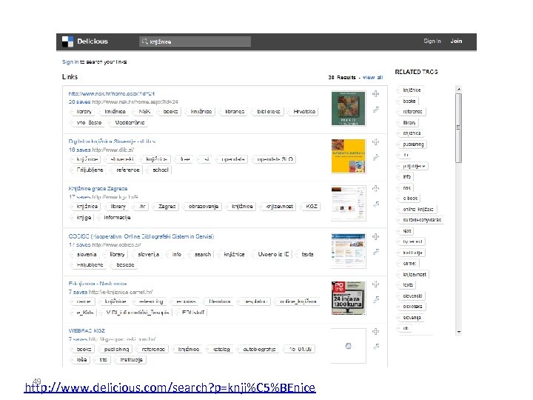Save the Knjižnice grada Zagreba link via plus icon
The height and width of the screenshot is (400, 533).
point(375,188)
